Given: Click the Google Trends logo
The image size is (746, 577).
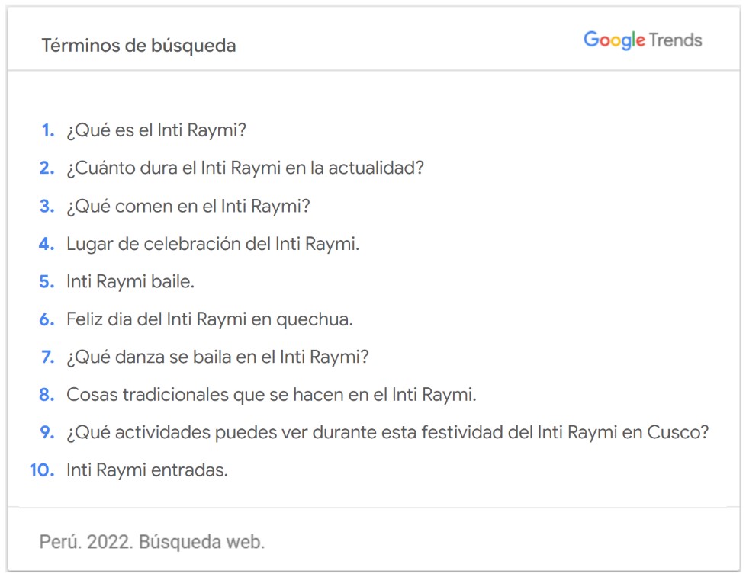Looking at the screenshot, I should pos(642,40).
